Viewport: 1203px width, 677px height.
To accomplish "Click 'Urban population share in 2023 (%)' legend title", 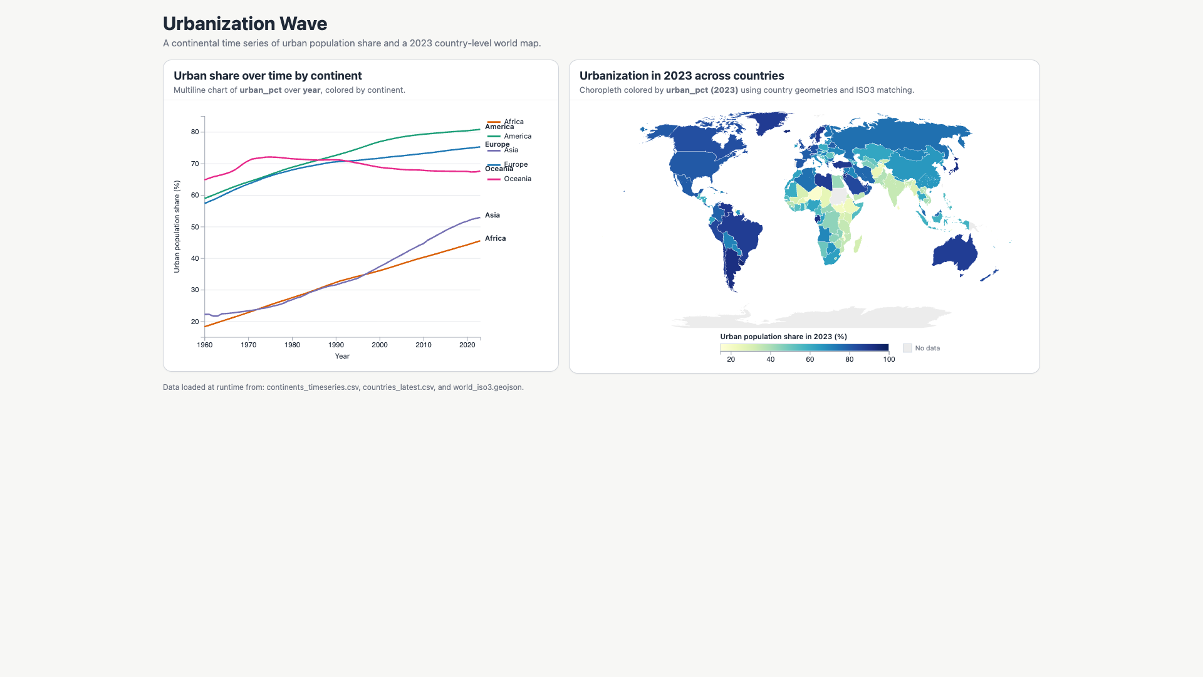I will click(x=783, y=337).
